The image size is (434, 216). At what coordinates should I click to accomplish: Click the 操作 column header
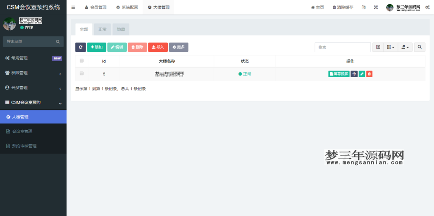(x=350, y=61)
